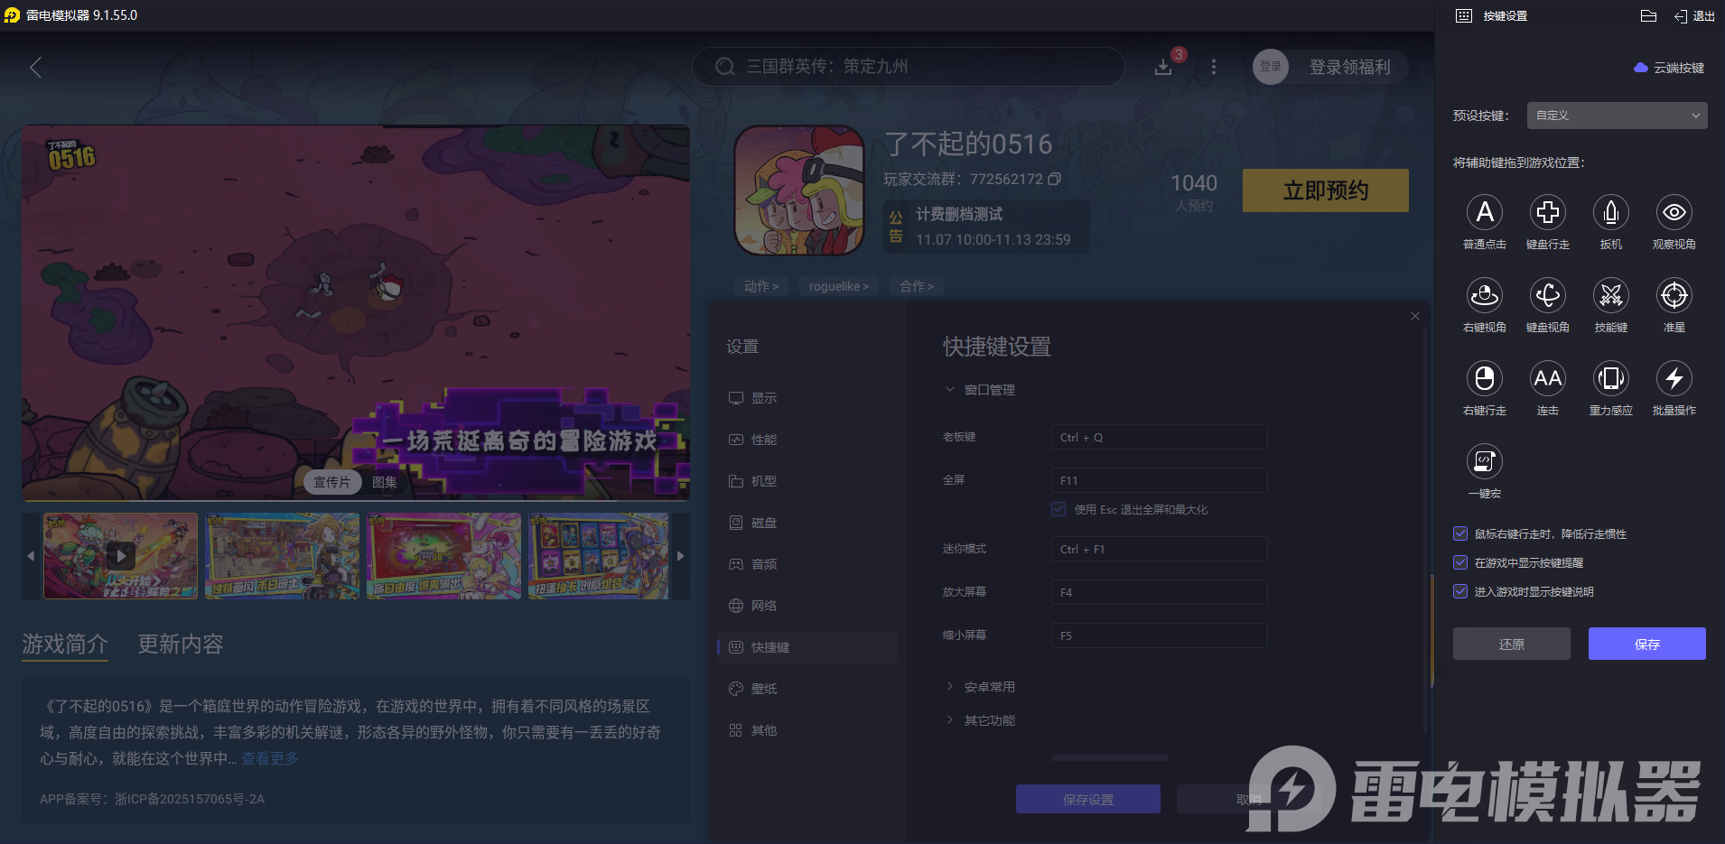Toggle 鼠标右键行走时，降低行走惯性
The image size is (1725, 844).
[x=1460, y=533]
